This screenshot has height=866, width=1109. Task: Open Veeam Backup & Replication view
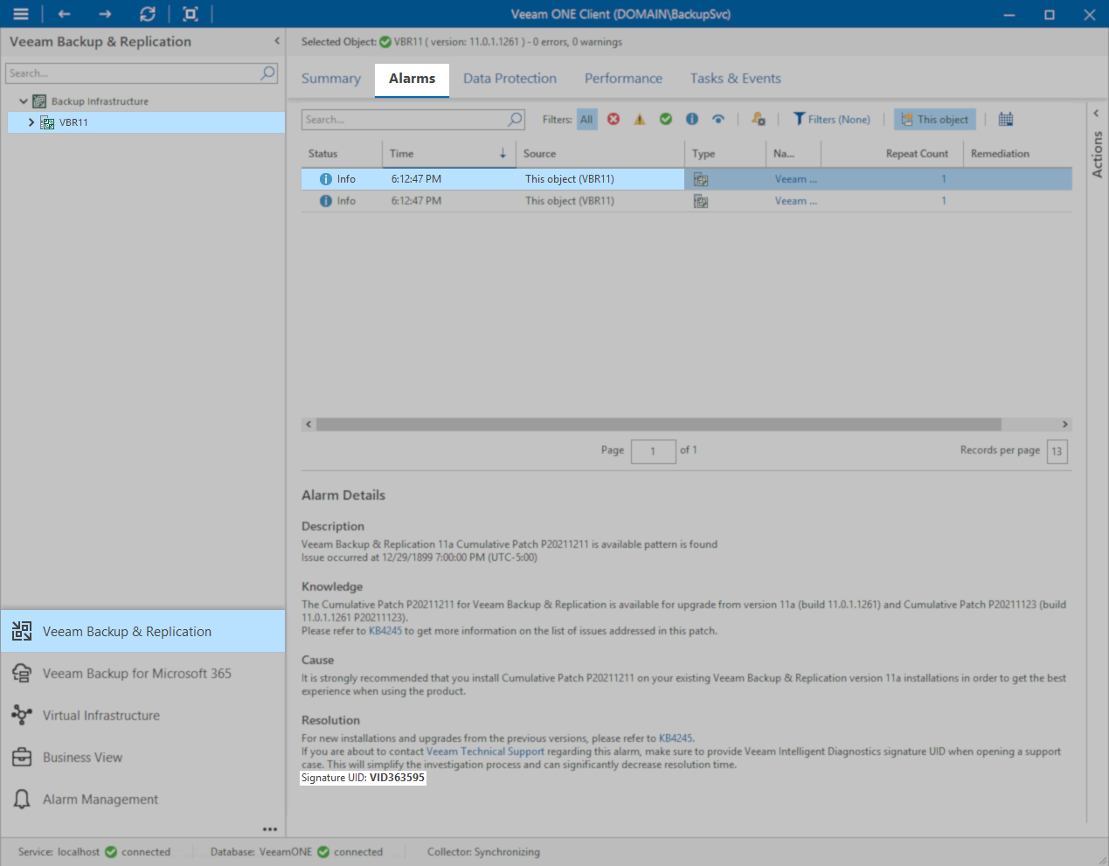point(143,631)
